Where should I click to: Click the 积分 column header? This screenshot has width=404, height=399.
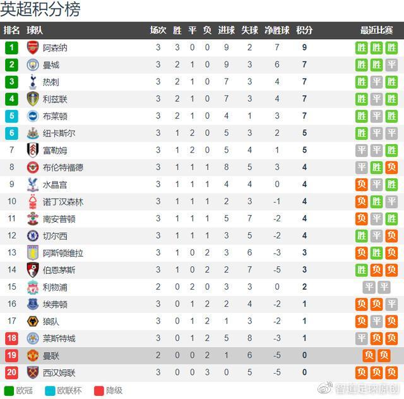[x=304, y=30]
